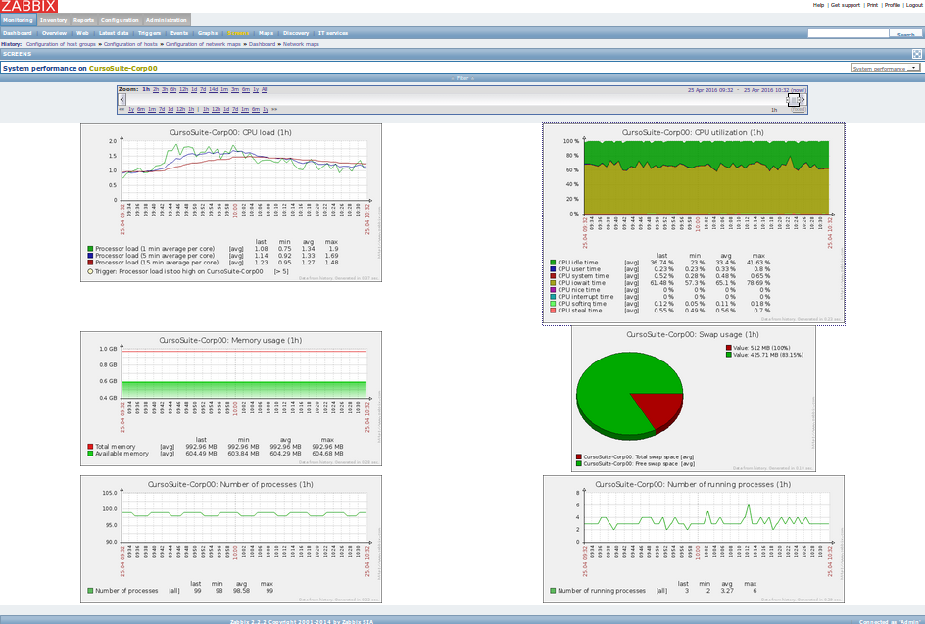Viewport: 925px width, 624px height.
Task: Toggle the fixed period setting
Action: (798, 110)
